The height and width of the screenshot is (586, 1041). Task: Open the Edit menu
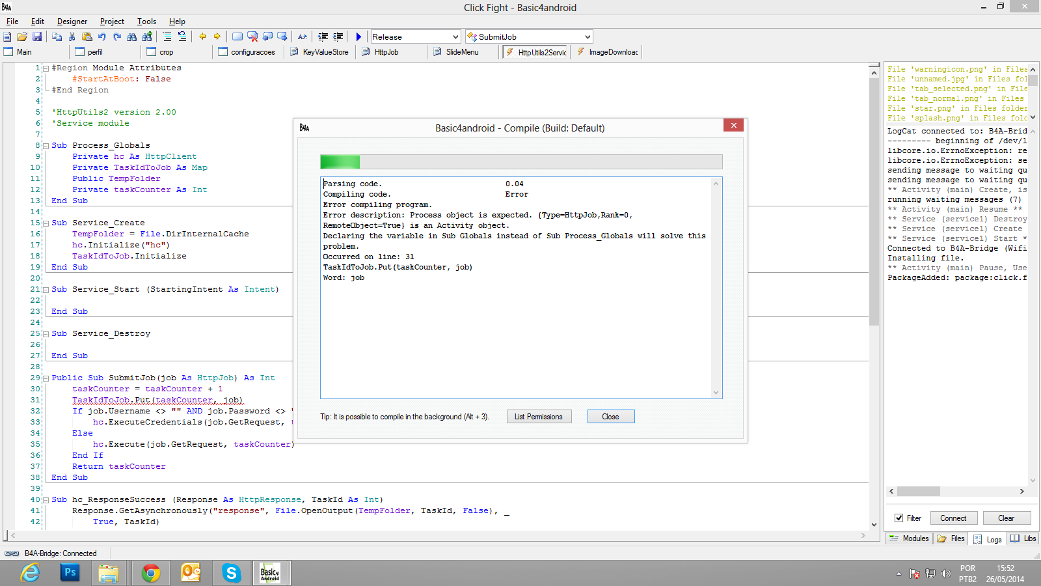click(x=38, y=21)
